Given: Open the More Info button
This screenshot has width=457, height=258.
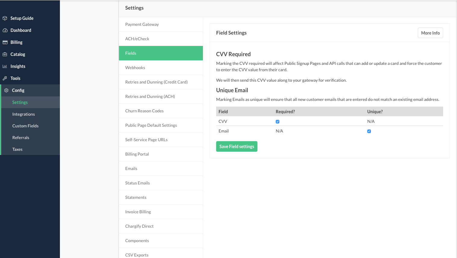Looking at the screenshot, I should (430, 33).
